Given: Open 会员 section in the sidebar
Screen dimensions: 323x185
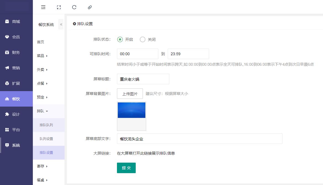Looking at the screenshot, I should tap(16, 37).
